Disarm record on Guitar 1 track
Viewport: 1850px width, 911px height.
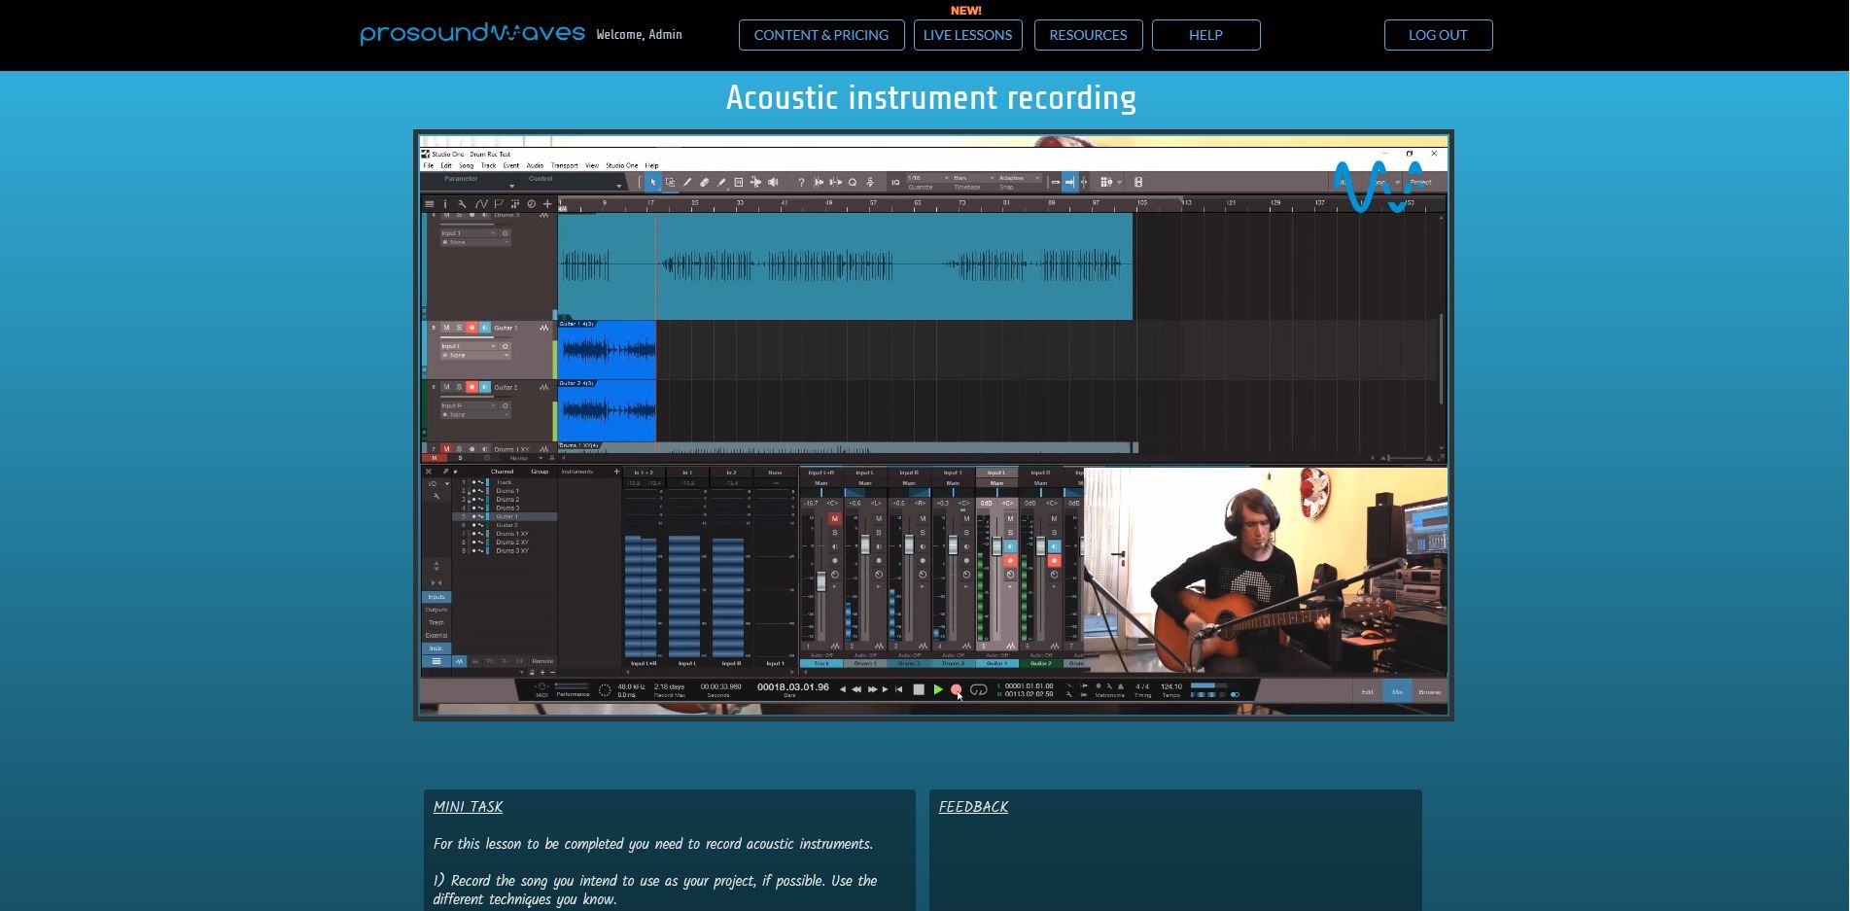[471, 328]
